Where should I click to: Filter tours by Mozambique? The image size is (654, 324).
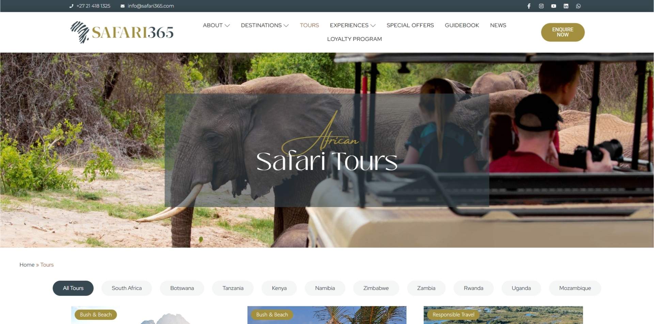click(575, 288)
